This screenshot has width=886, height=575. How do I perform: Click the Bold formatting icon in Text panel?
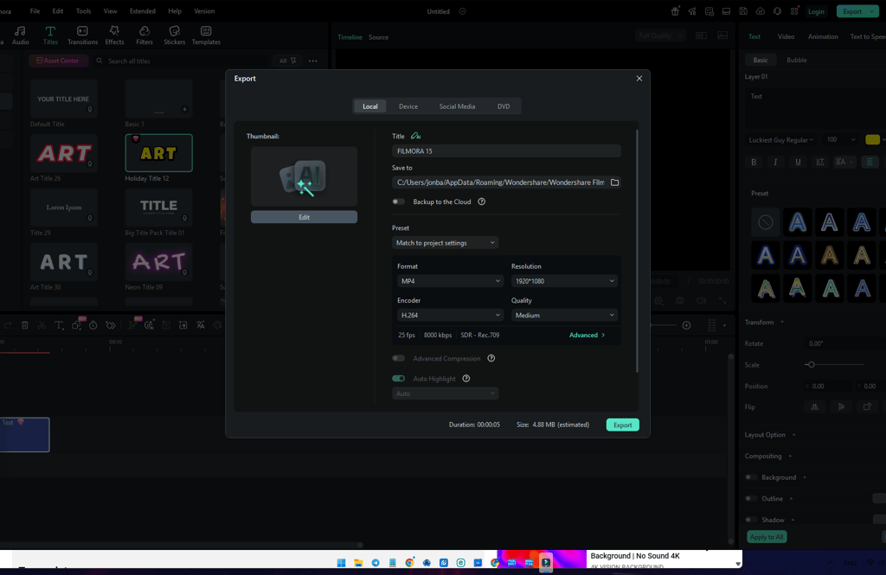(754, 162)
